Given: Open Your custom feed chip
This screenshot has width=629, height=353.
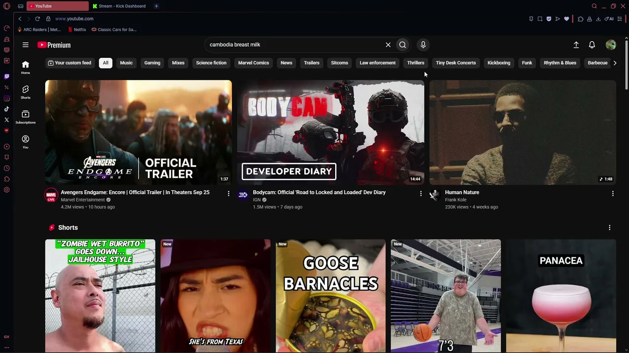Looking at the screenshot, I should [69, 63].
